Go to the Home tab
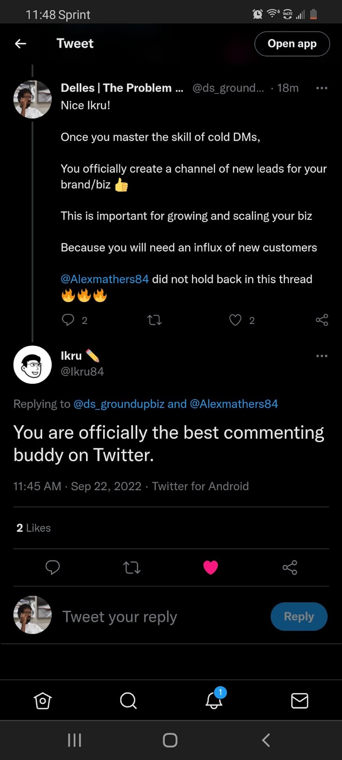Viewport: 342px width, 760px height. pyautogui.click(x=43, y=701)
